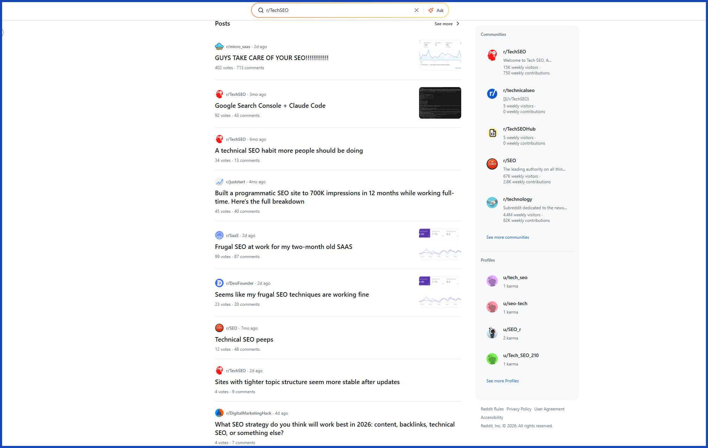The height and width of the screenshot is (448, 708).
Task: Open r/DigitalMarketingHack community avatar icon
Action: pos(219,413)
